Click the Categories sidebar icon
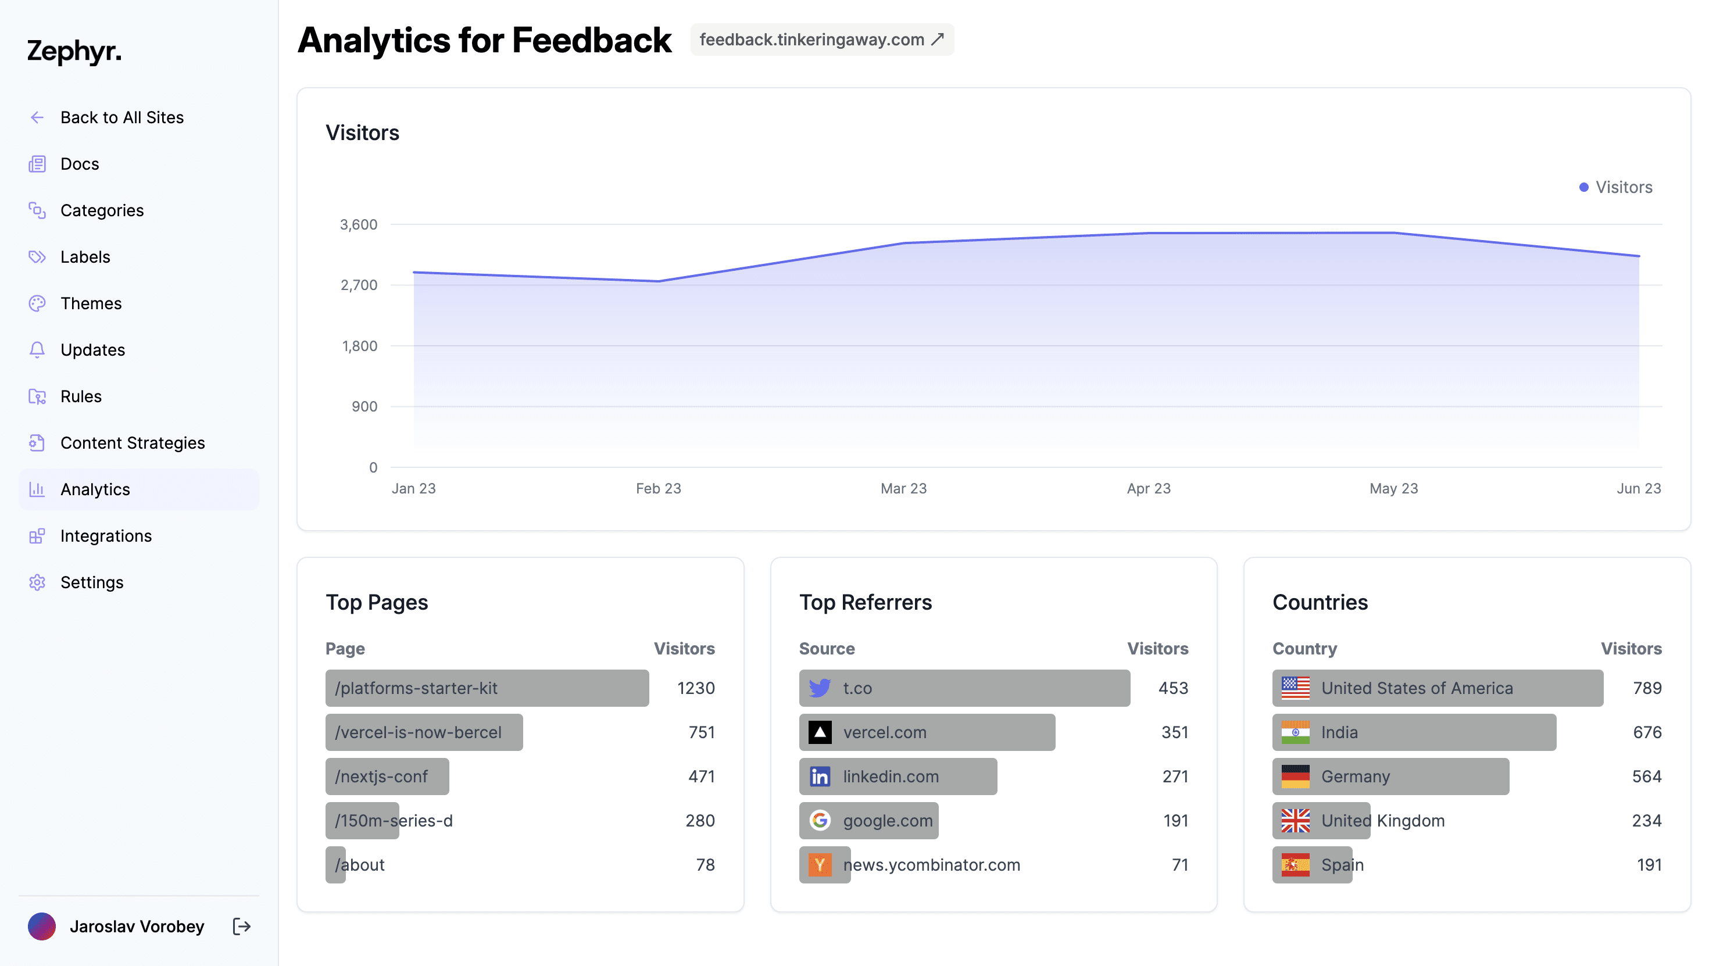1709x966 pixels. coord(37,210)
